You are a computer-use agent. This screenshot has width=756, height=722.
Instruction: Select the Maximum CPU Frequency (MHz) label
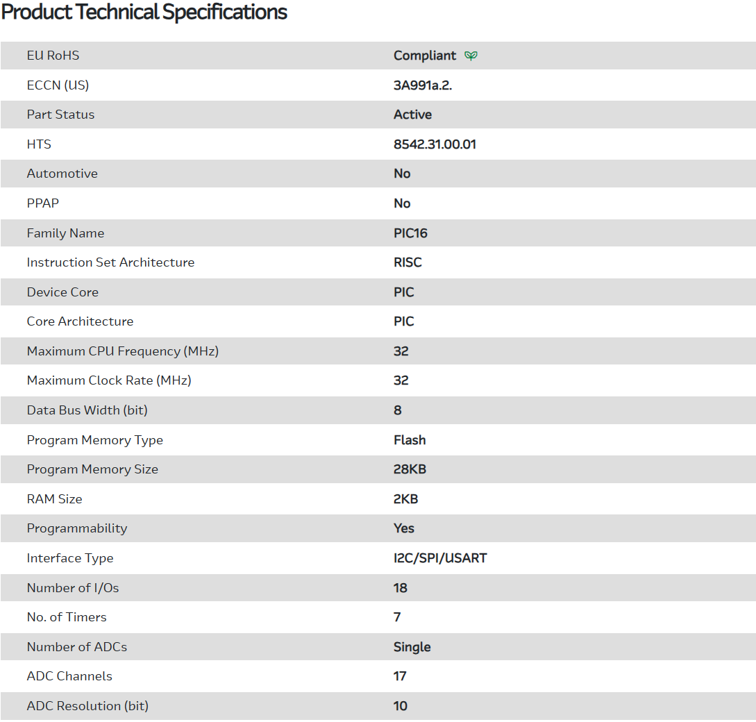coord(122,351)
